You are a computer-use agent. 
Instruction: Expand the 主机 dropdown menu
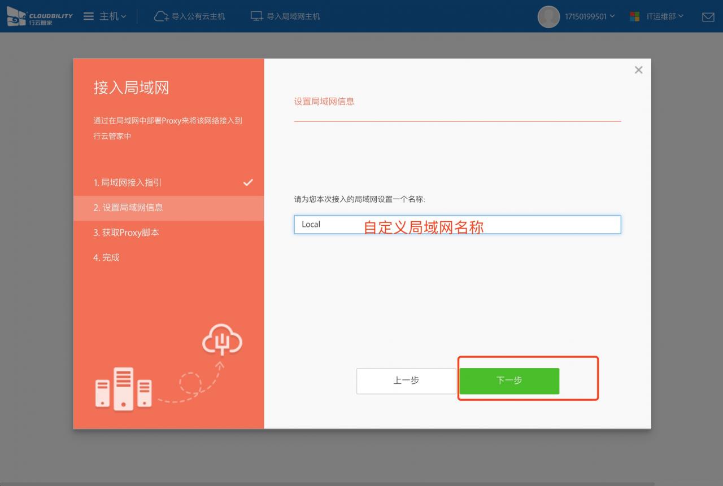(113, 16)
